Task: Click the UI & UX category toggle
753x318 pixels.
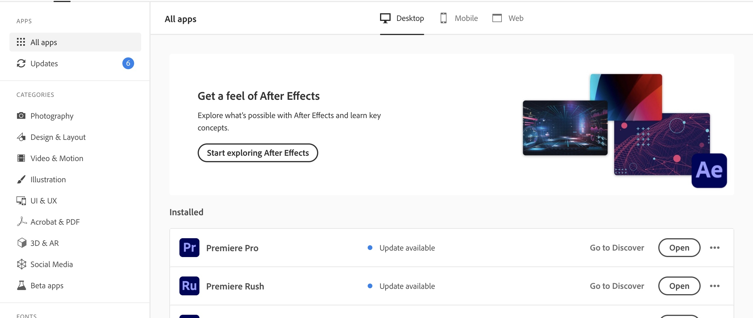Action: [x=44, y=200]
